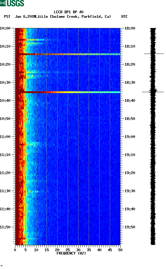This screenshot has height=269, width=166.
Task: Click the 10:30 PST time label
Action: 5,83
